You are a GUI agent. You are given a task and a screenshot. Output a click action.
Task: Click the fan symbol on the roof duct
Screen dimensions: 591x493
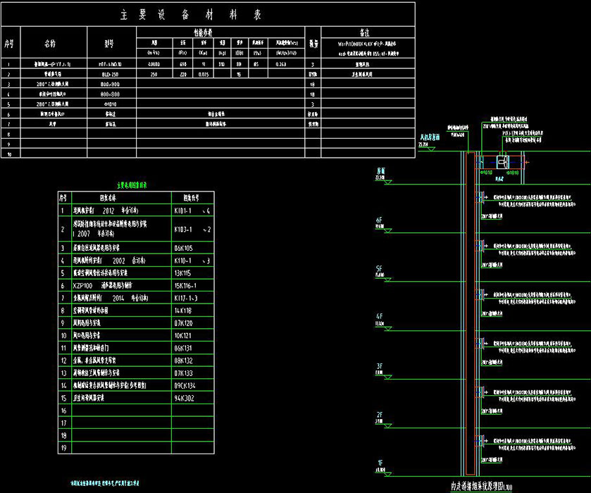tap(502, 163)
